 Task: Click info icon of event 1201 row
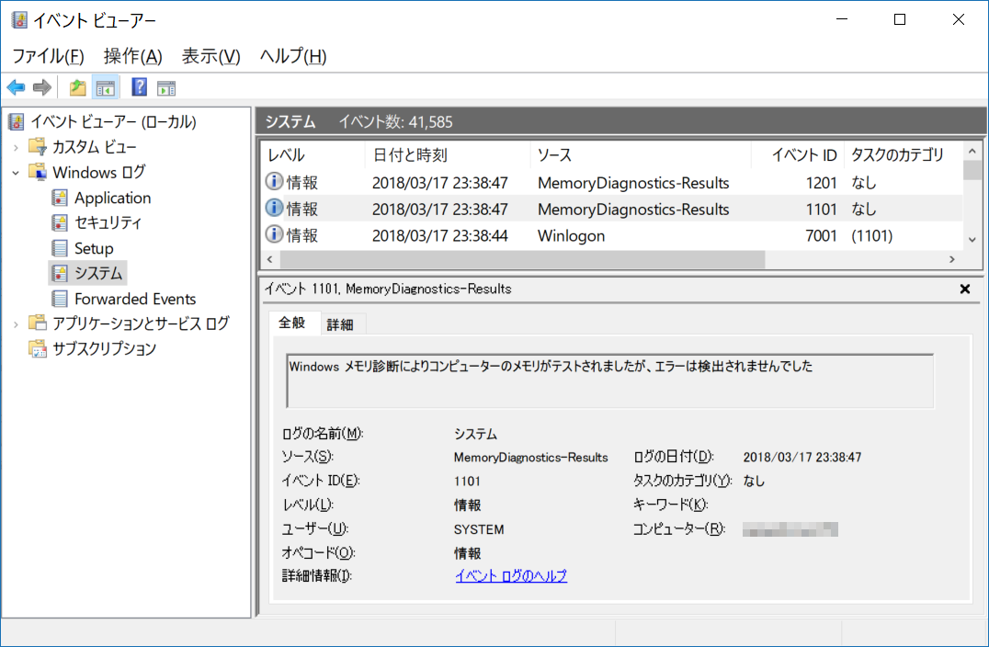(x=274, y=182)
